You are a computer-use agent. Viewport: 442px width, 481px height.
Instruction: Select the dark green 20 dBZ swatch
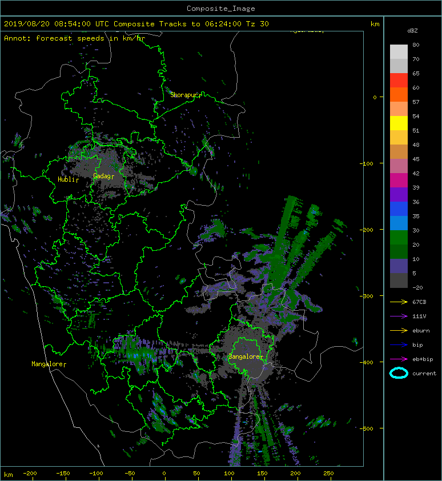pos(399,251)
